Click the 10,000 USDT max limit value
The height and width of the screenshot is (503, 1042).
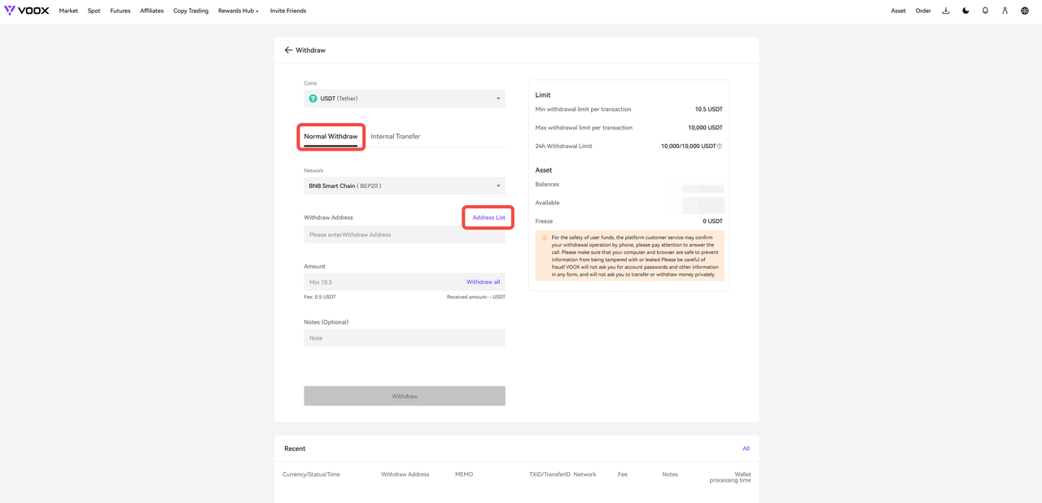pos(705,128)
